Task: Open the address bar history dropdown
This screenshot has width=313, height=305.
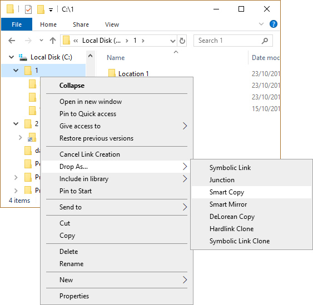Action: (172, 41)
